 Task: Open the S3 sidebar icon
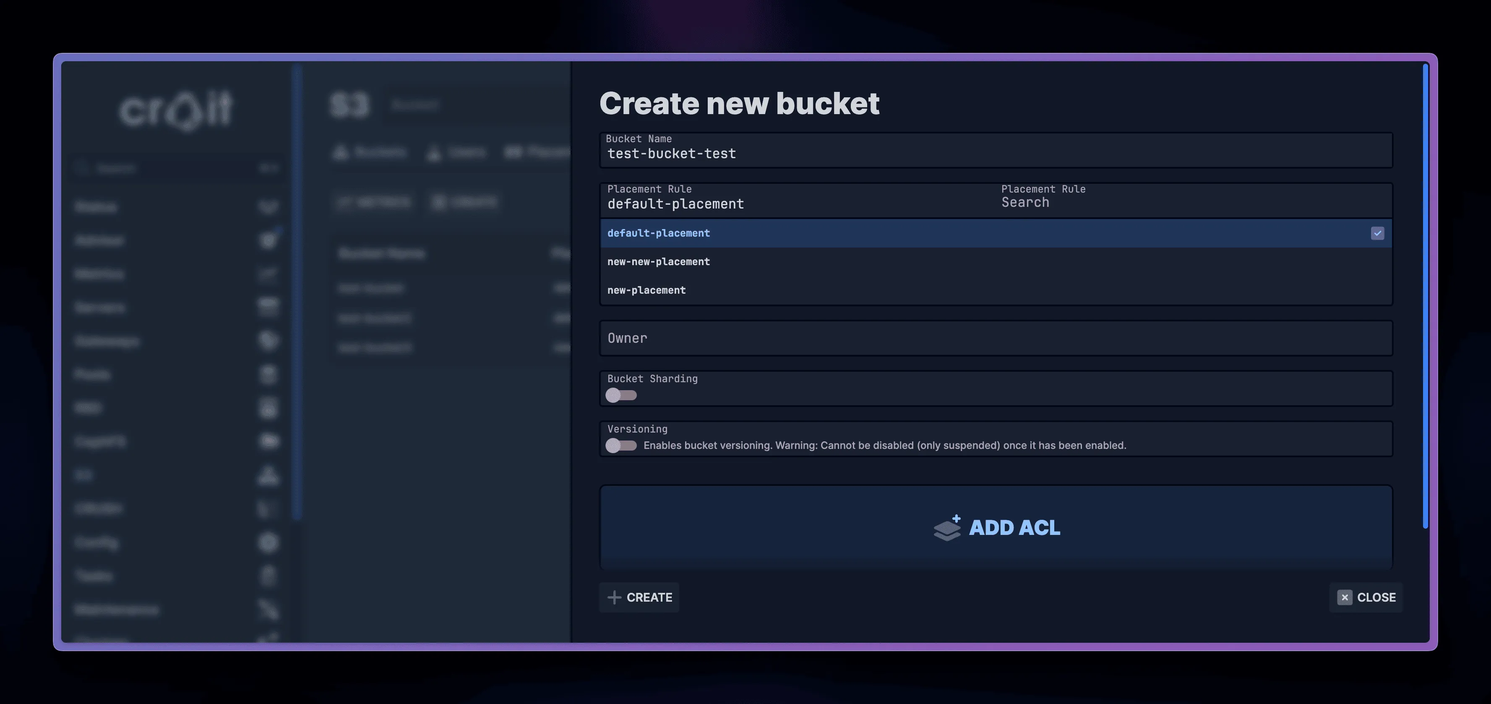coord(268,475)
